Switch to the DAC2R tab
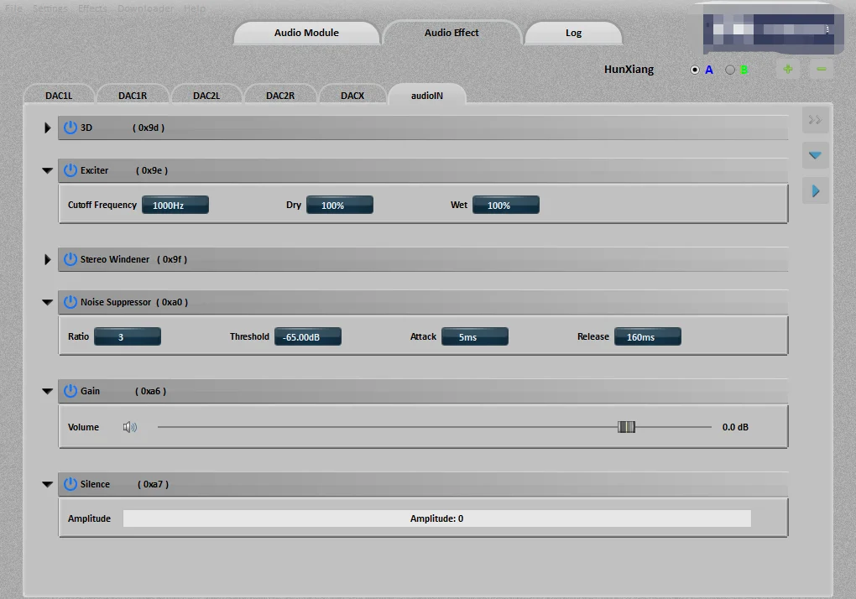 point(280,96)
